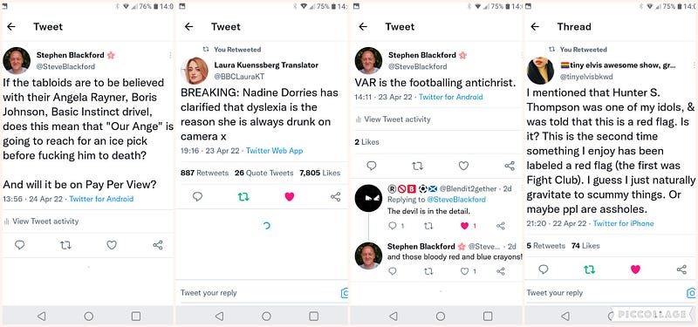This screenshot has height=327, width=698.
Task: Share the Angela Rayner tabloid tweet
Action: pos(158,245)
